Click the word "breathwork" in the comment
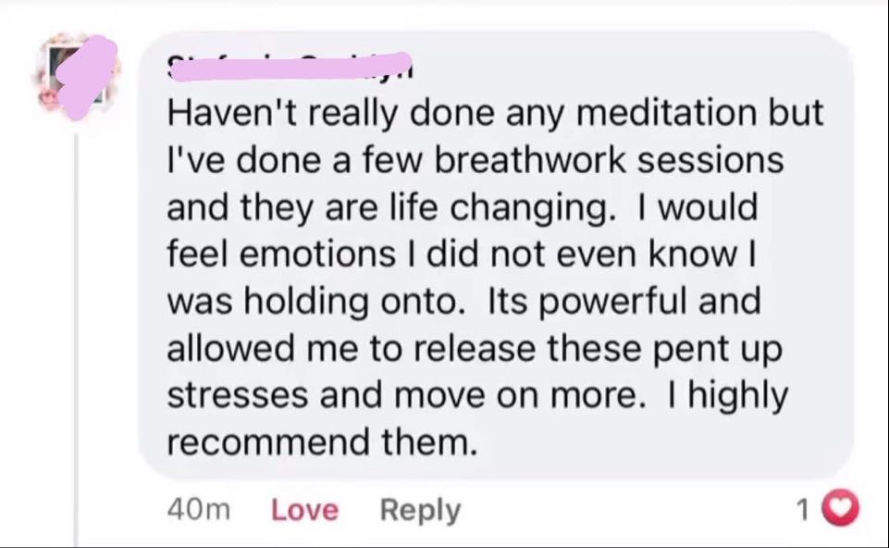 coord(531,160)
